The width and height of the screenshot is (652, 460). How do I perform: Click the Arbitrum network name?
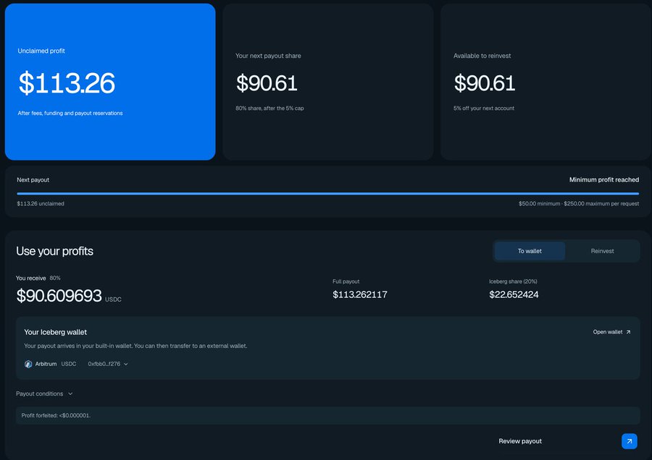(46, 364)
